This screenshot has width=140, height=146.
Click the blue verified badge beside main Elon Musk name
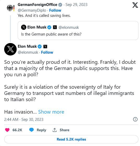click(x=40, y=47)
